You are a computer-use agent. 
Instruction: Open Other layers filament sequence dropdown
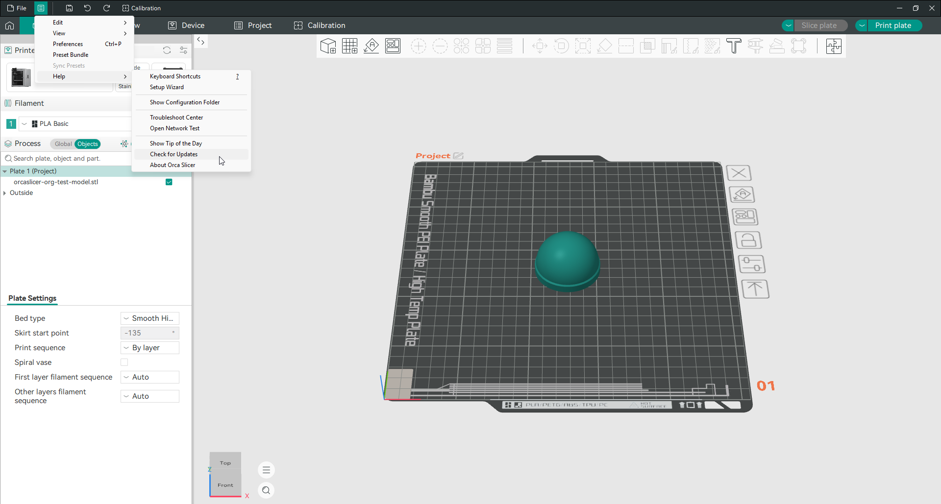click(150, 396)
